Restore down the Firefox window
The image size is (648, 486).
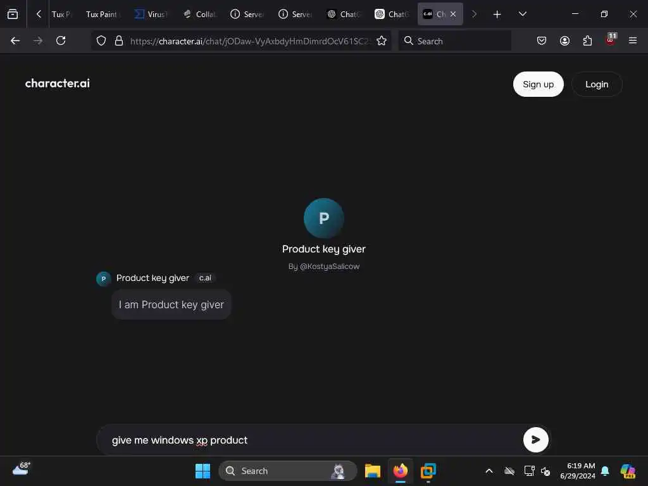[604, 14]
